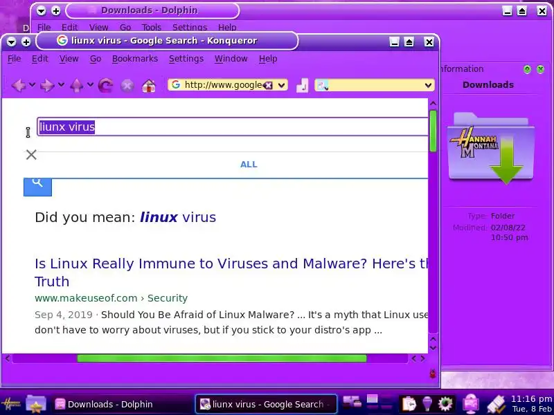Open Konqueror Edit menu
This screenshot has width=554, height=415.
click(39, 59)
